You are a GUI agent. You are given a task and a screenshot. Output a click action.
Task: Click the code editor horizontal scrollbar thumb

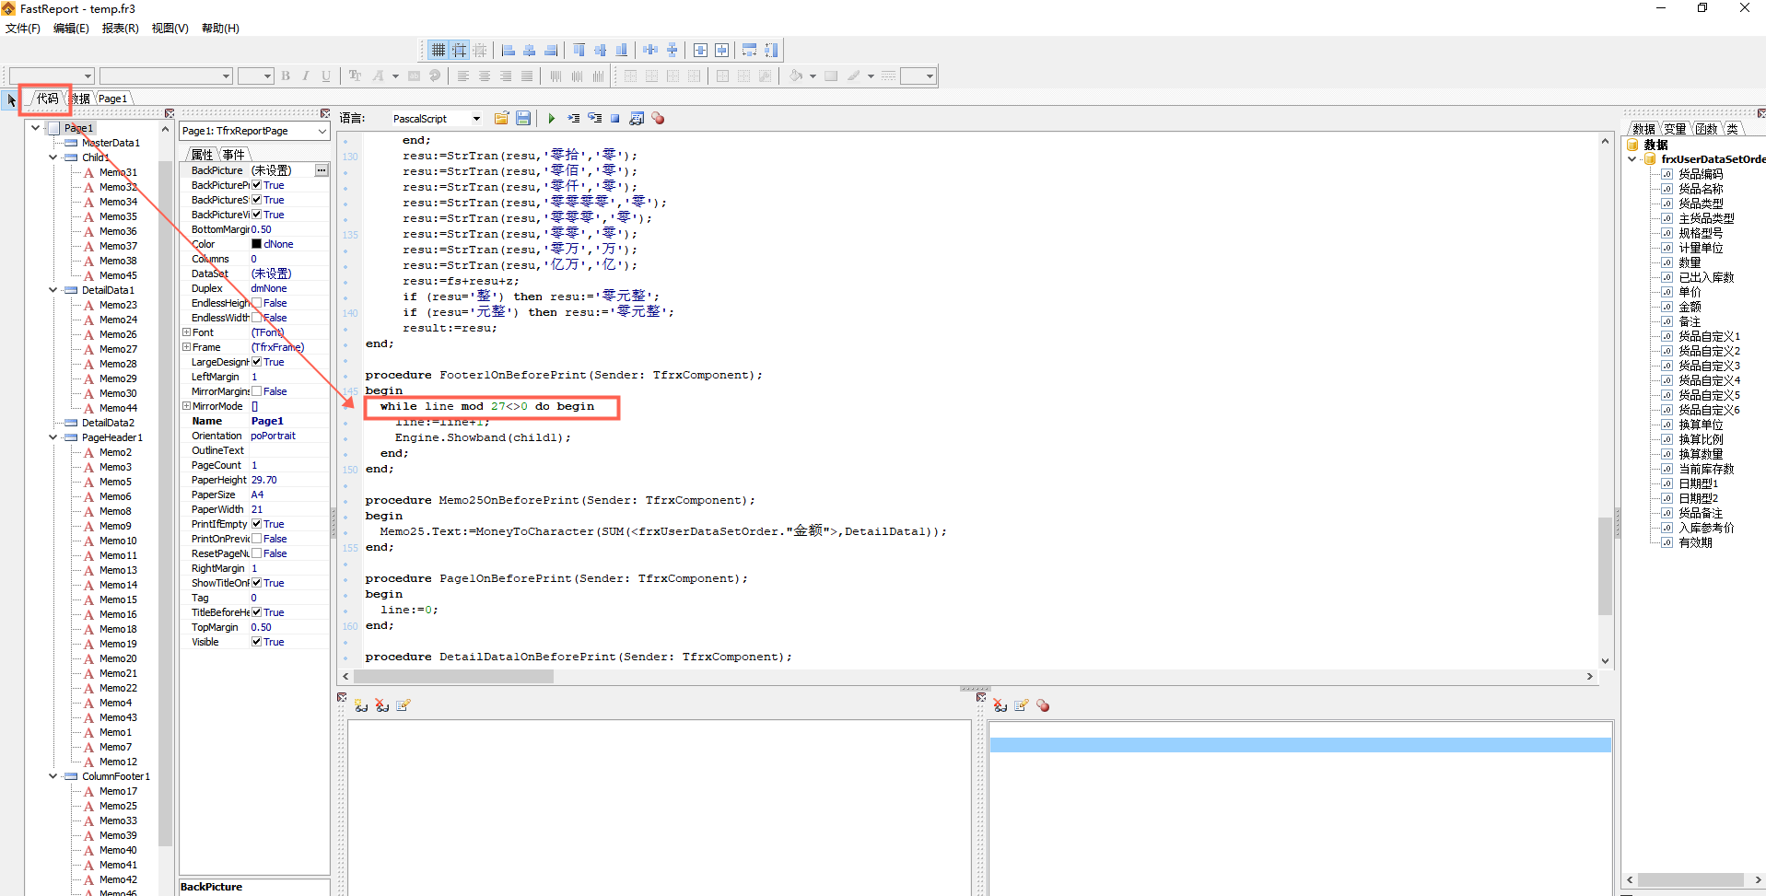click(x=453, y=676)
